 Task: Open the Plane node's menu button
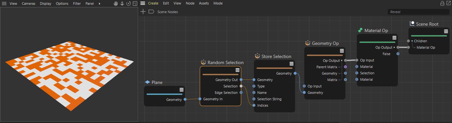[182, 90]
